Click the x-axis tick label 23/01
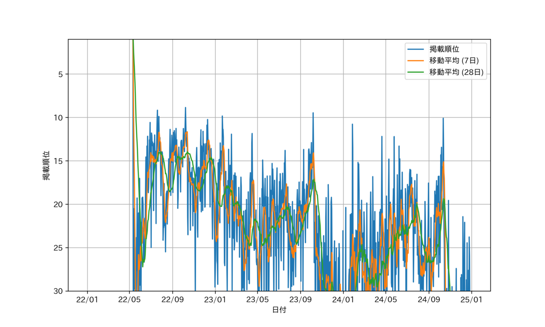 215,300
